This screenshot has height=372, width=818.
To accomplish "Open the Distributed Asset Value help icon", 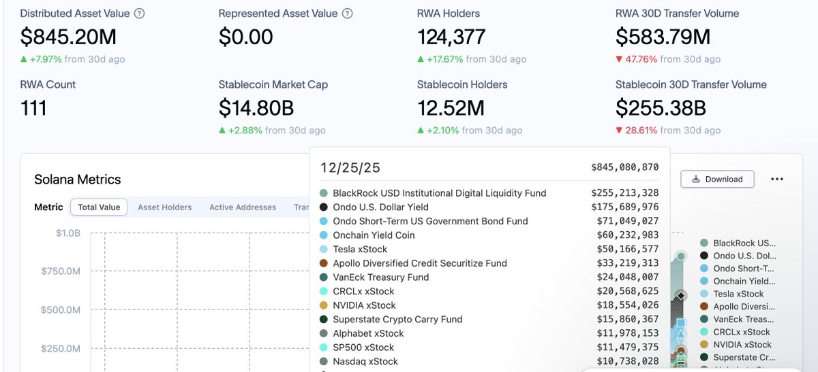I will tap(139, 14).
